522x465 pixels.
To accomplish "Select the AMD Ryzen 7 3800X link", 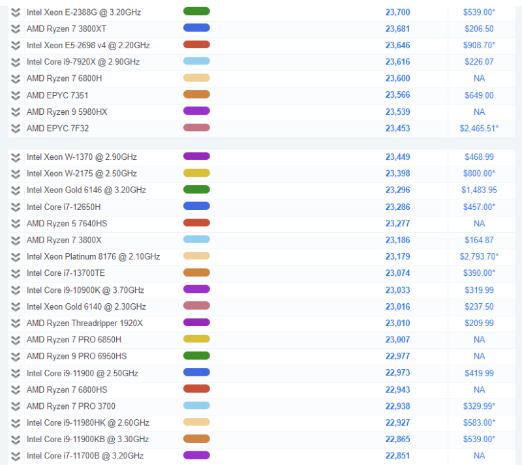I will (64, 240).
